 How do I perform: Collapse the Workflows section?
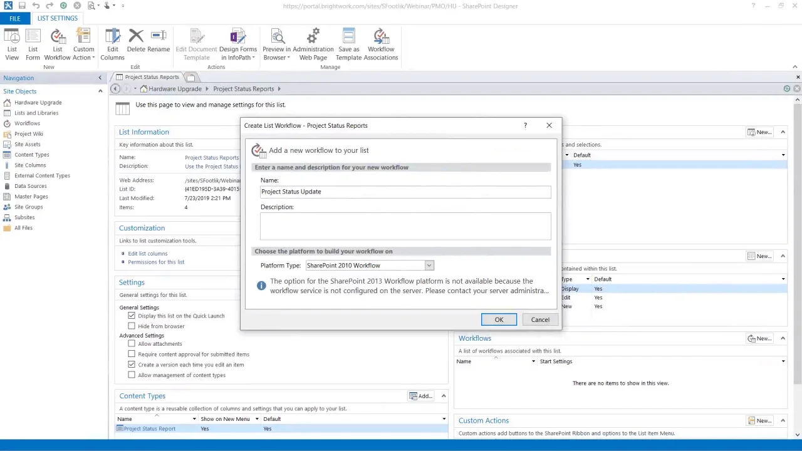pos(783,338)
